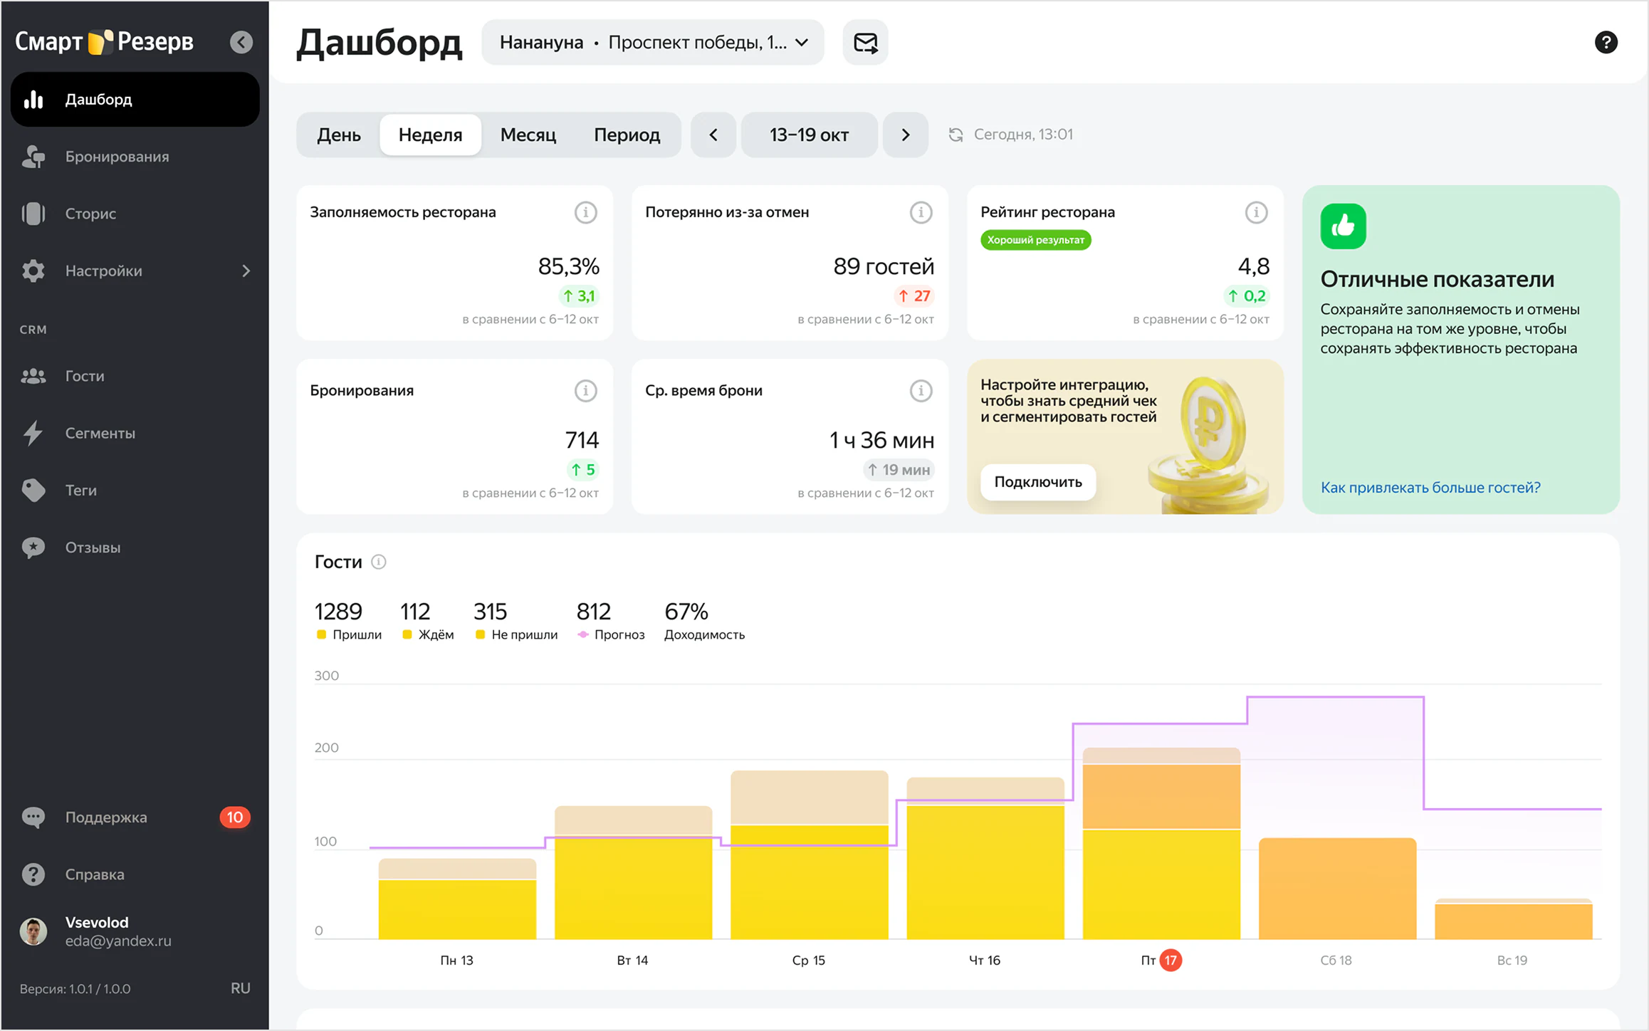Switch to the Период tab
The width and height of the screenshot is (1649, 1031).
coord(627,135)
